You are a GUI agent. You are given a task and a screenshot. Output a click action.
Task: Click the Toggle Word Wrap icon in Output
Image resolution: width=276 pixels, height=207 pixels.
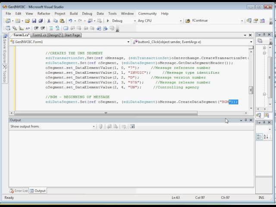click(x=132, y=126)
